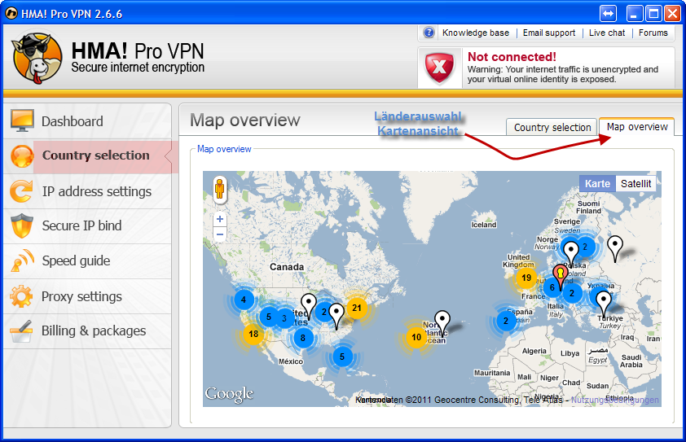The image size is (686, 442).
Task: Select the yellow 19 cluster over United Kingdom
Action: [x=526, y=278]
